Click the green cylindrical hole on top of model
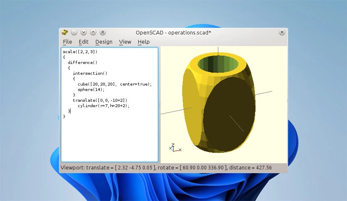 218,64
